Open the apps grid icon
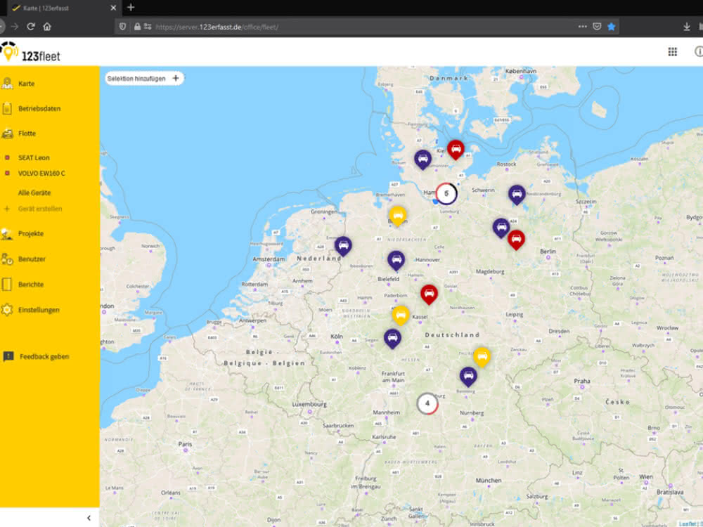The height and width of the screenshot is (527, 703). click(673, 52)
